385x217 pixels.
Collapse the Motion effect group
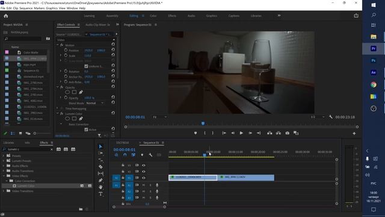coord(58,45)
